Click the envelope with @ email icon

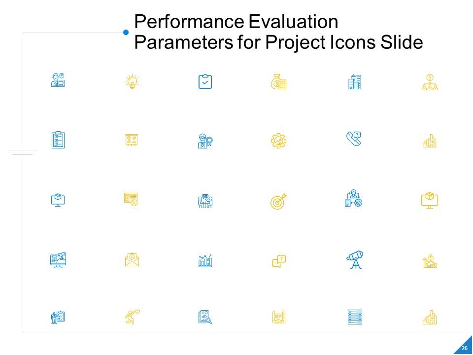click(x=132, y=260)
